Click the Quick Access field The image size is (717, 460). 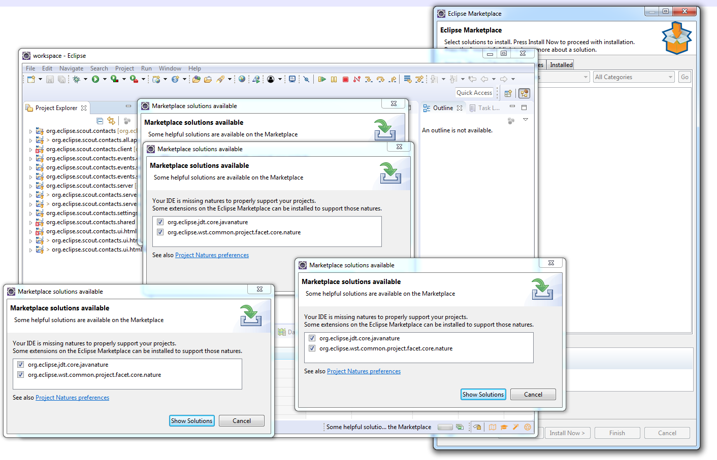pos(474,93)
